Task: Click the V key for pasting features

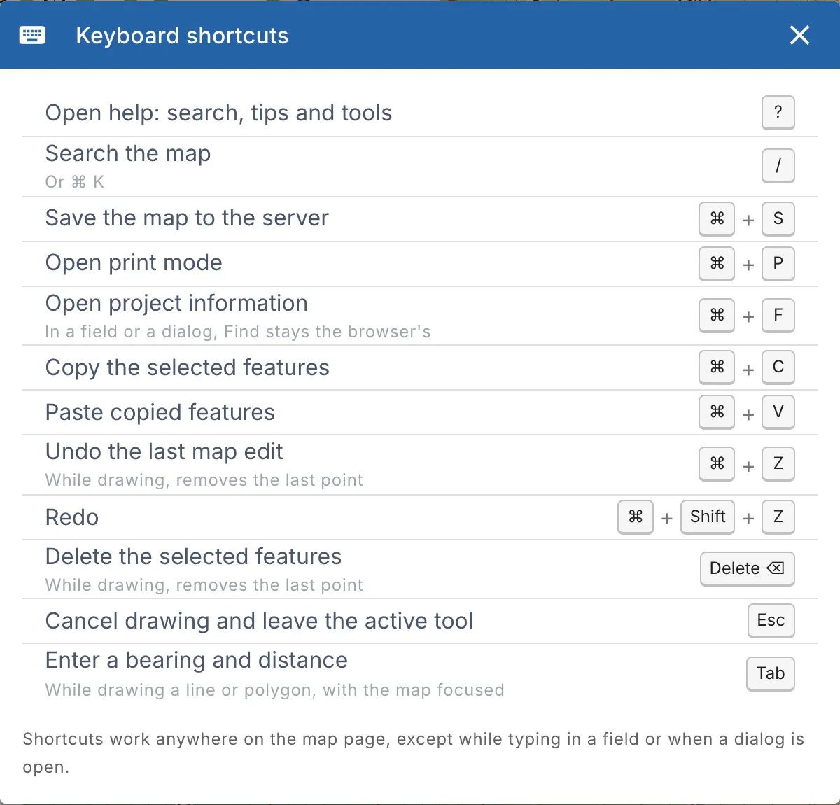Action: pyautogui.click(x=778, y=412)
